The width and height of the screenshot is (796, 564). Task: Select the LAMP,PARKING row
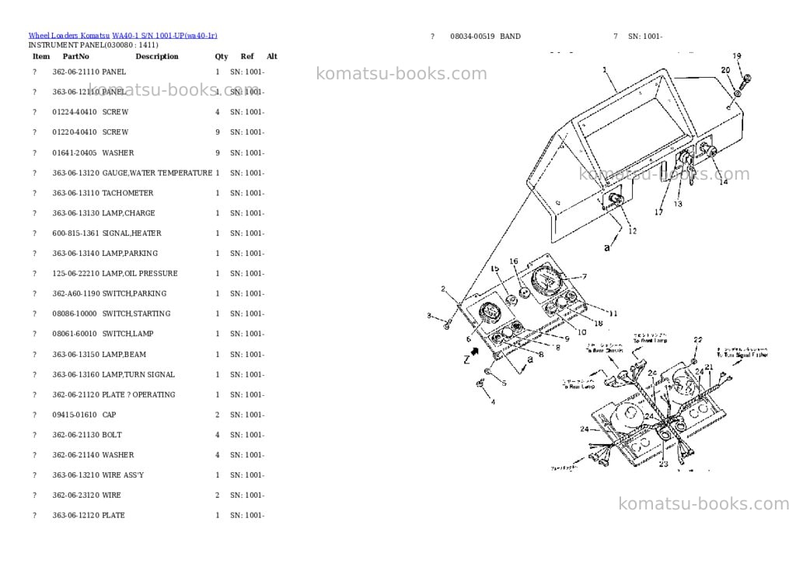148,253
